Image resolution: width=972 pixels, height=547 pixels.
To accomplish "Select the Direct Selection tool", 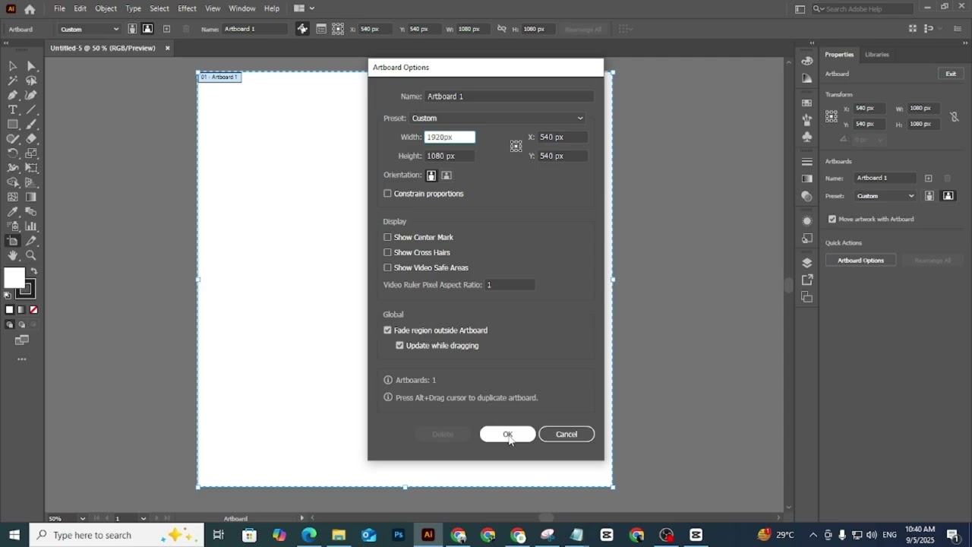I will click(31, 66).
